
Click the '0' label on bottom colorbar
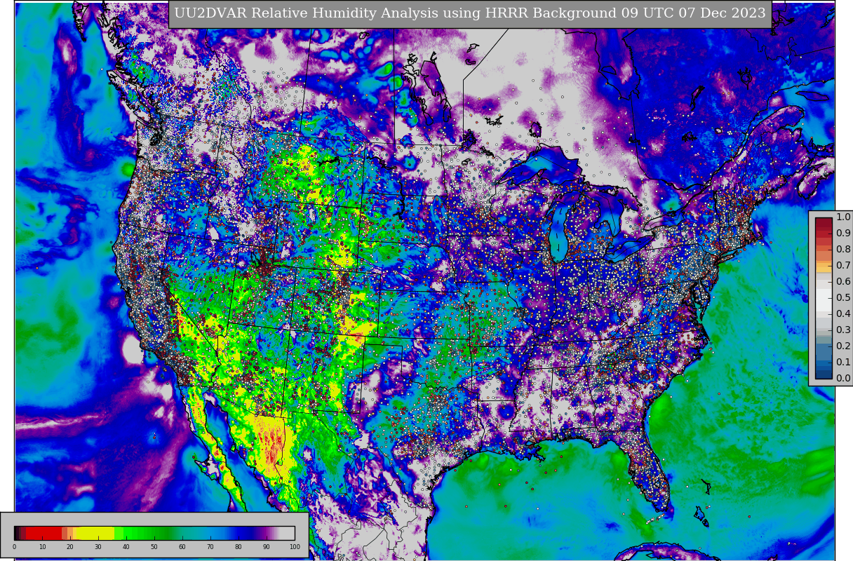tap(14, 547)
